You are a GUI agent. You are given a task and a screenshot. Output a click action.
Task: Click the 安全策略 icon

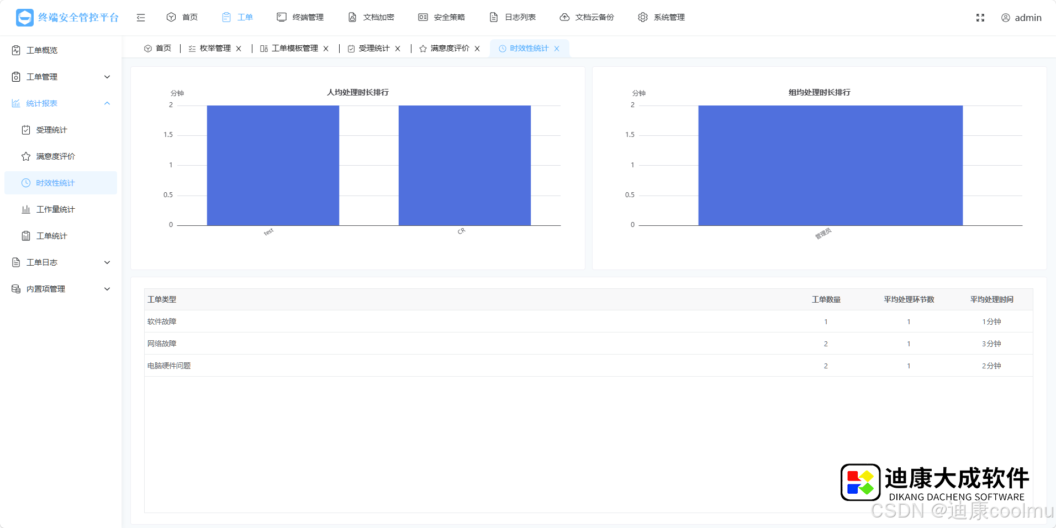423,17
